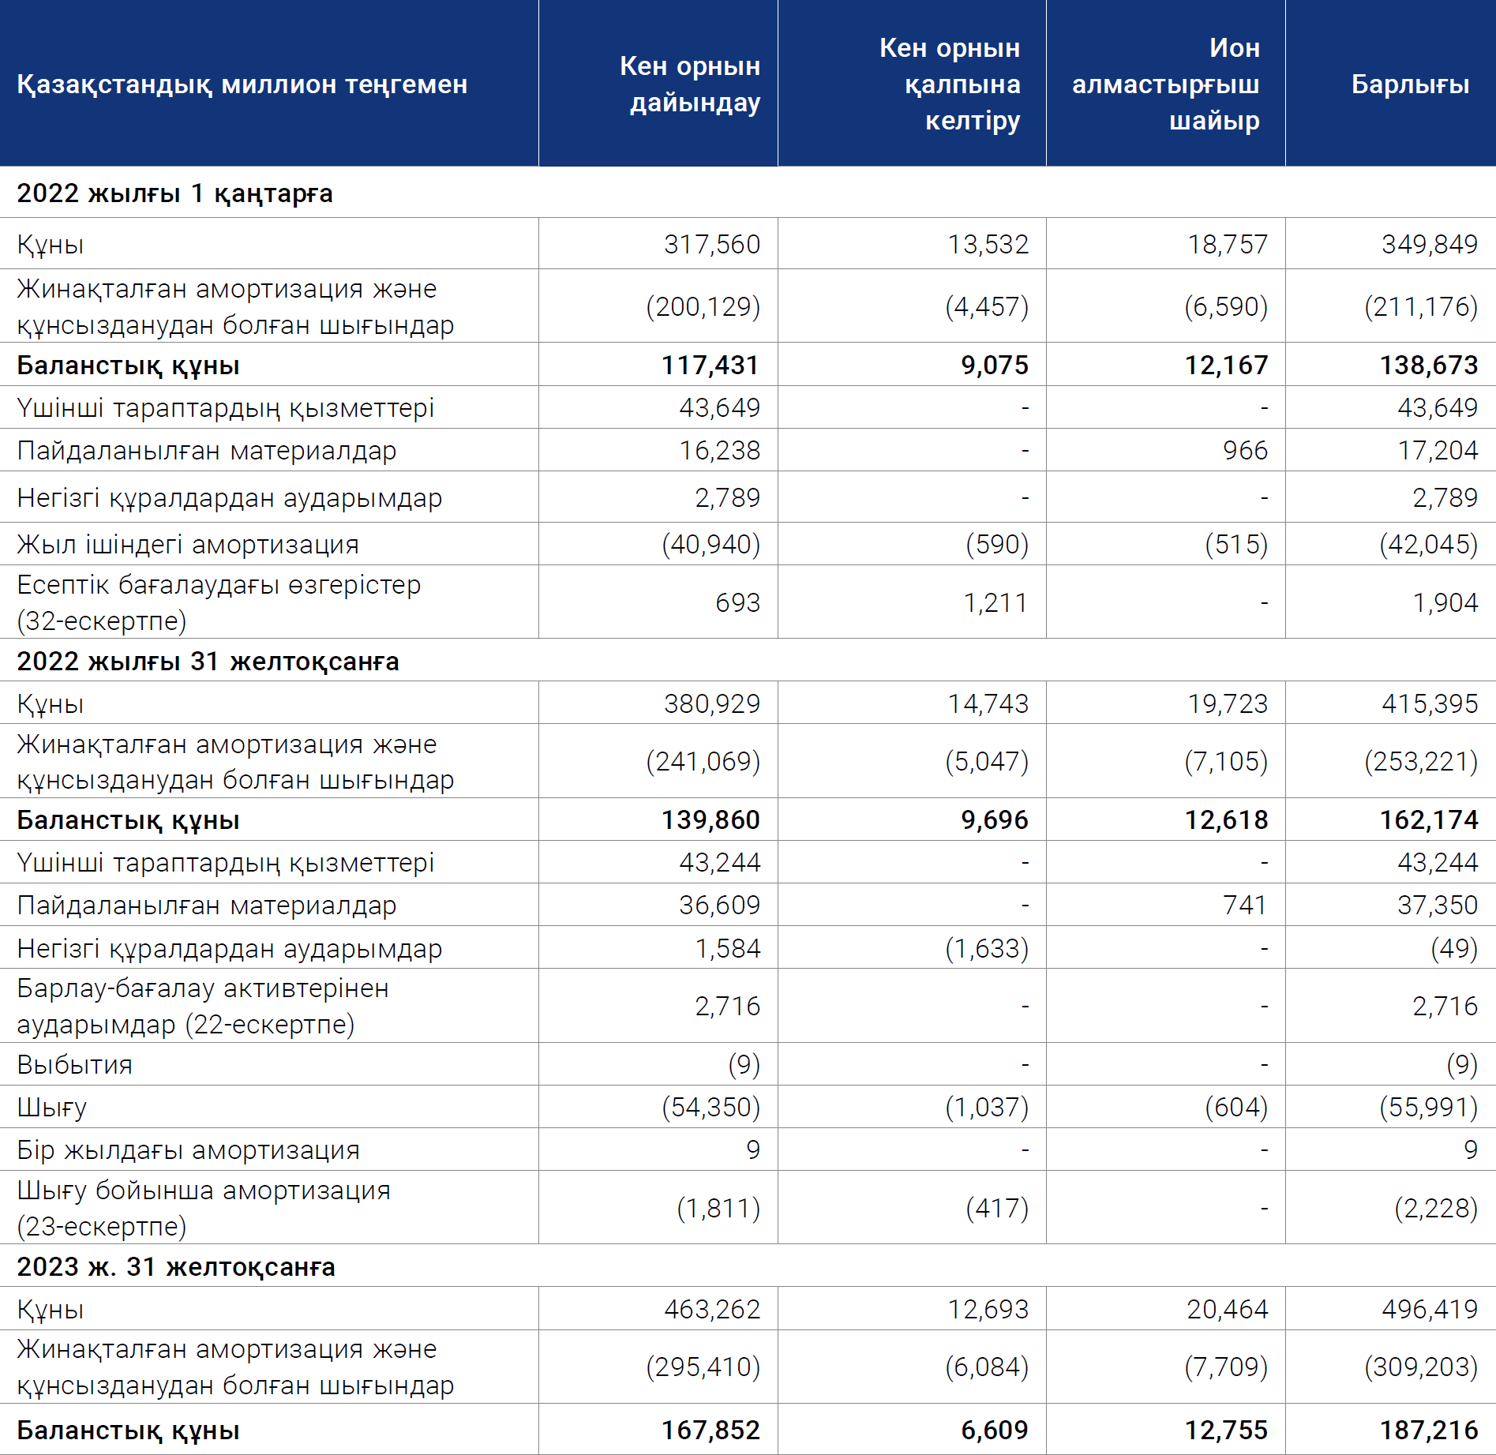Click the value 380,929
This screenshot has width=1496, height=1455.
(x=711, y=703)
